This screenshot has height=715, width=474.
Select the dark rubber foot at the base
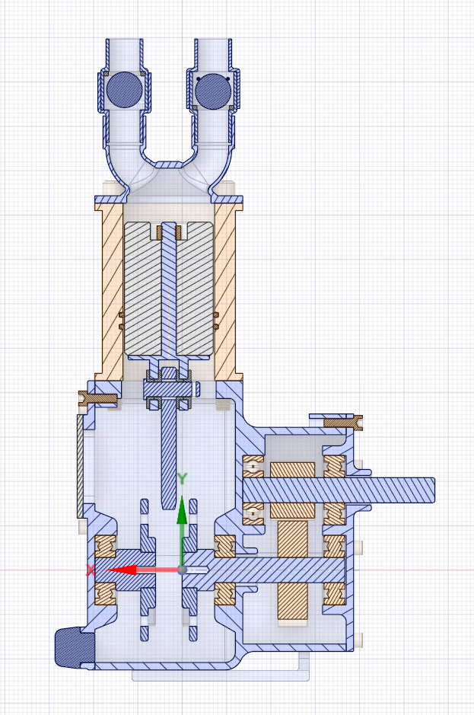75,647
